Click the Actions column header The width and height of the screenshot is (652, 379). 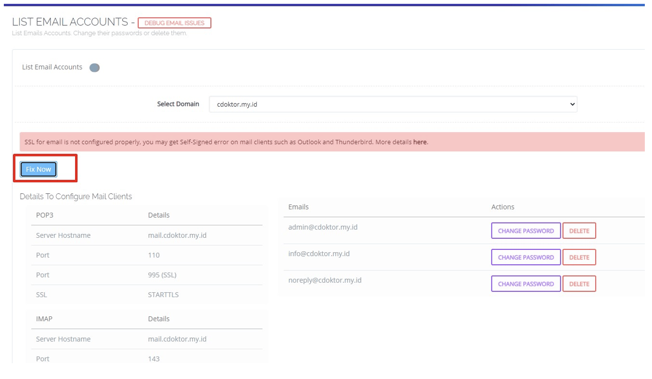coord(502,207)
